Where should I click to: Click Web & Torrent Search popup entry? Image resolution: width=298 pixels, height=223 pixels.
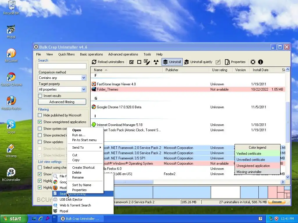coord(83,205)
